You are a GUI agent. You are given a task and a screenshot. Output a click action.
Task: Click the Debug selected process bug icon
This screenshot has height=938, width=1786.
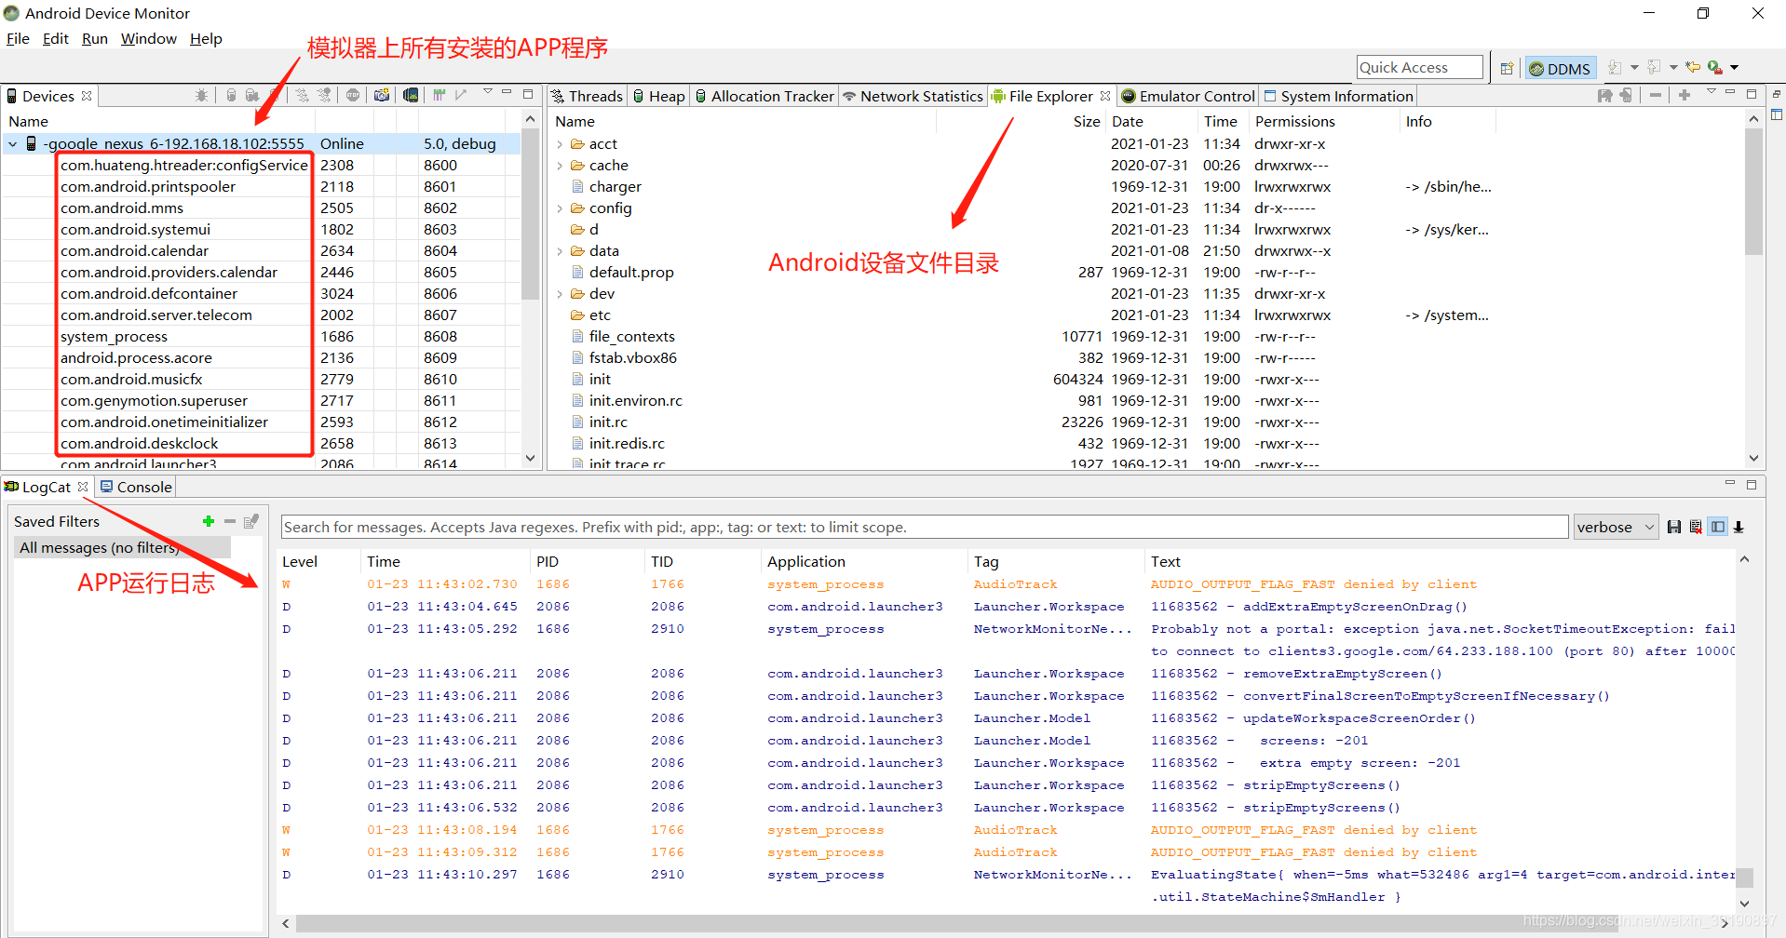coord(201,95)
